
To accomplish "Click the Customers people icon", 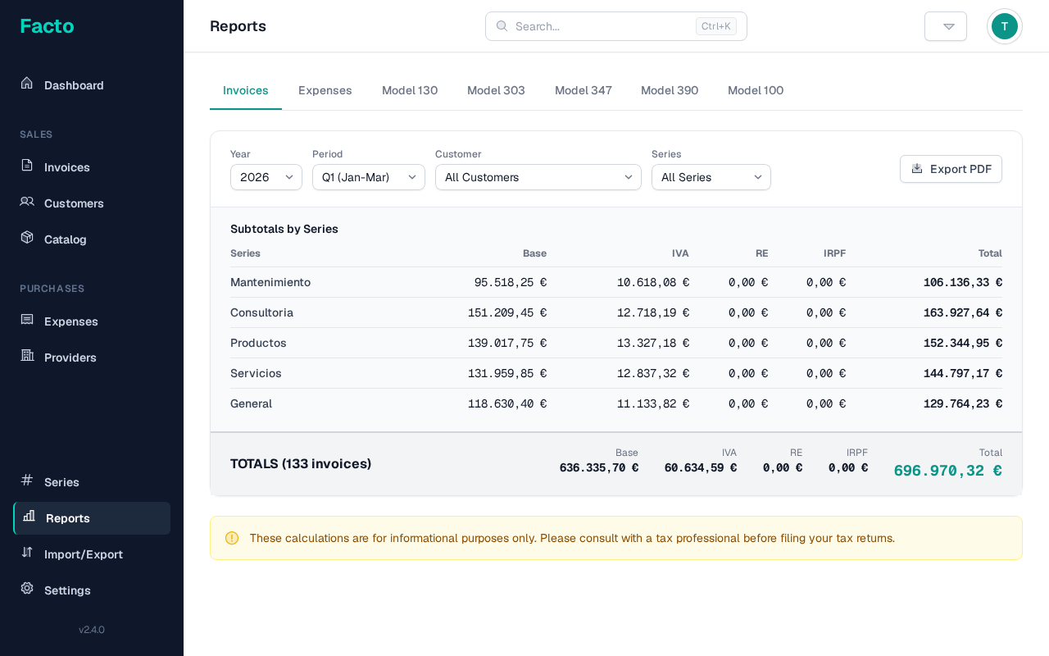I will [x=27, y=202].
